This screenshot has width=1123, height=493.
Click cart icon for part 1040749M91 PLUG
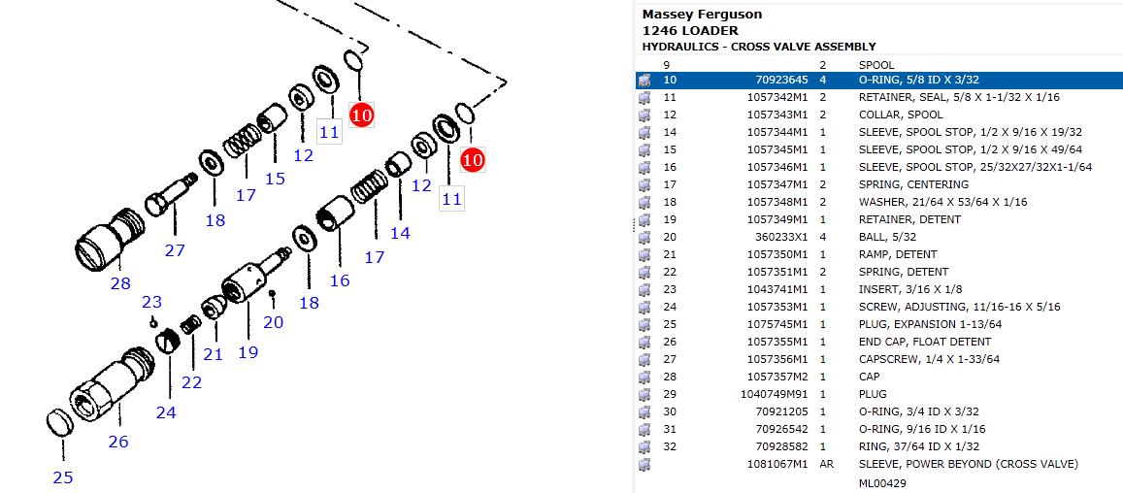coord(644,394)
